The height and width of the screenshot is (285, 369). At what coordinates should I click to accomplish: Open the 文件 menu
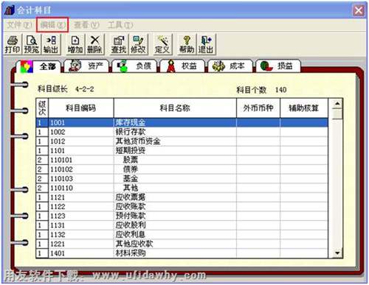[19, 24]
